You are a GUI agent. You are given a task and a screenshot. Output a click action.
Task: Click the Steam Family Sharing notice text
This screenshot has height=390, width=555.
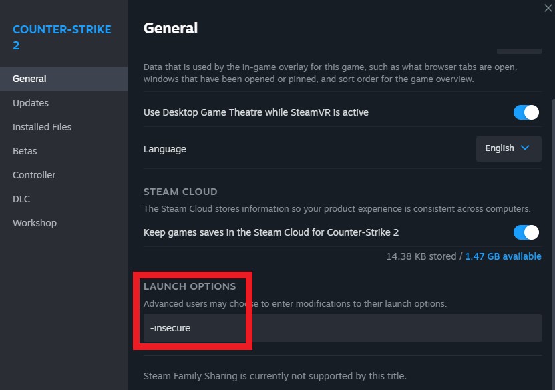(x=274, y=376)
